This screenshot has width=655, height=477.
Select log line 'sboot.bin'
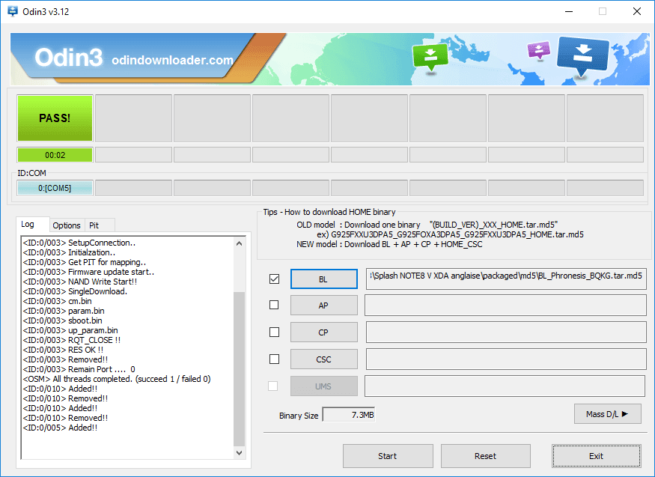pos(62,320)
